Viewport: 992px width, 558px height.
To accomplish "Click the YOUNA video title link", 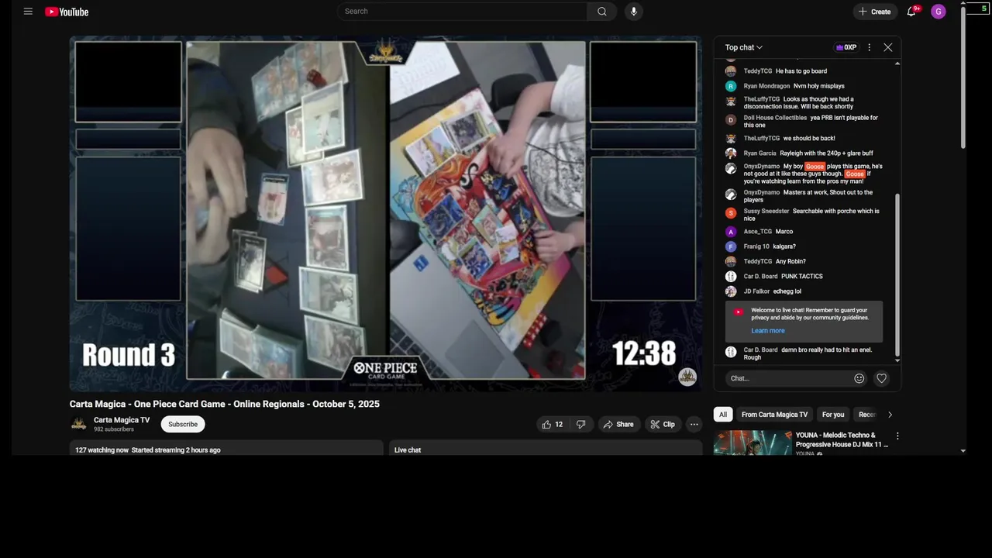I will point(842,440).
